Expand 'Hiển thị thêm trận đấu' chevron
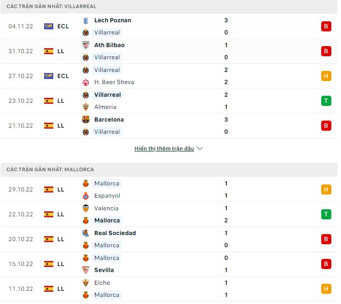 200,149
